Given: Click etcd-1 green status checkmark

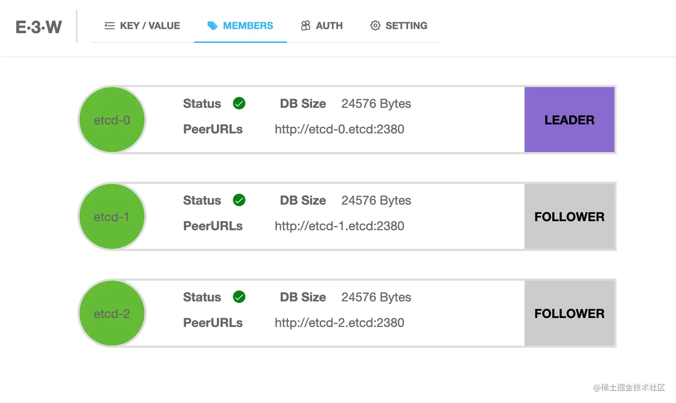Looking at the screenshot, I should (x=239, y=200).
